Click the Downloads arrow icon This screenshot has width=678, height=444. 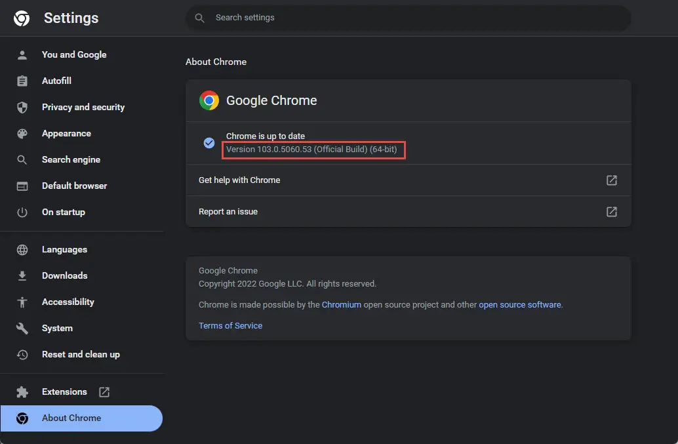(22, 276)
